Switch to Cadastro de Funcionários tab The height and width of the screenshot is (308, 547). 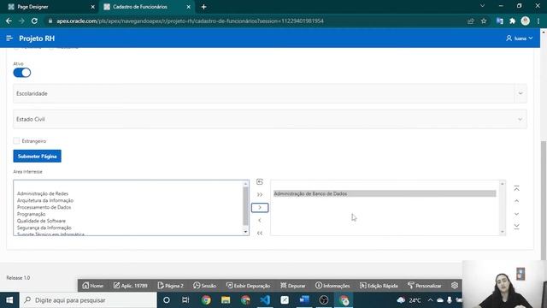click(x=146, y=7)
